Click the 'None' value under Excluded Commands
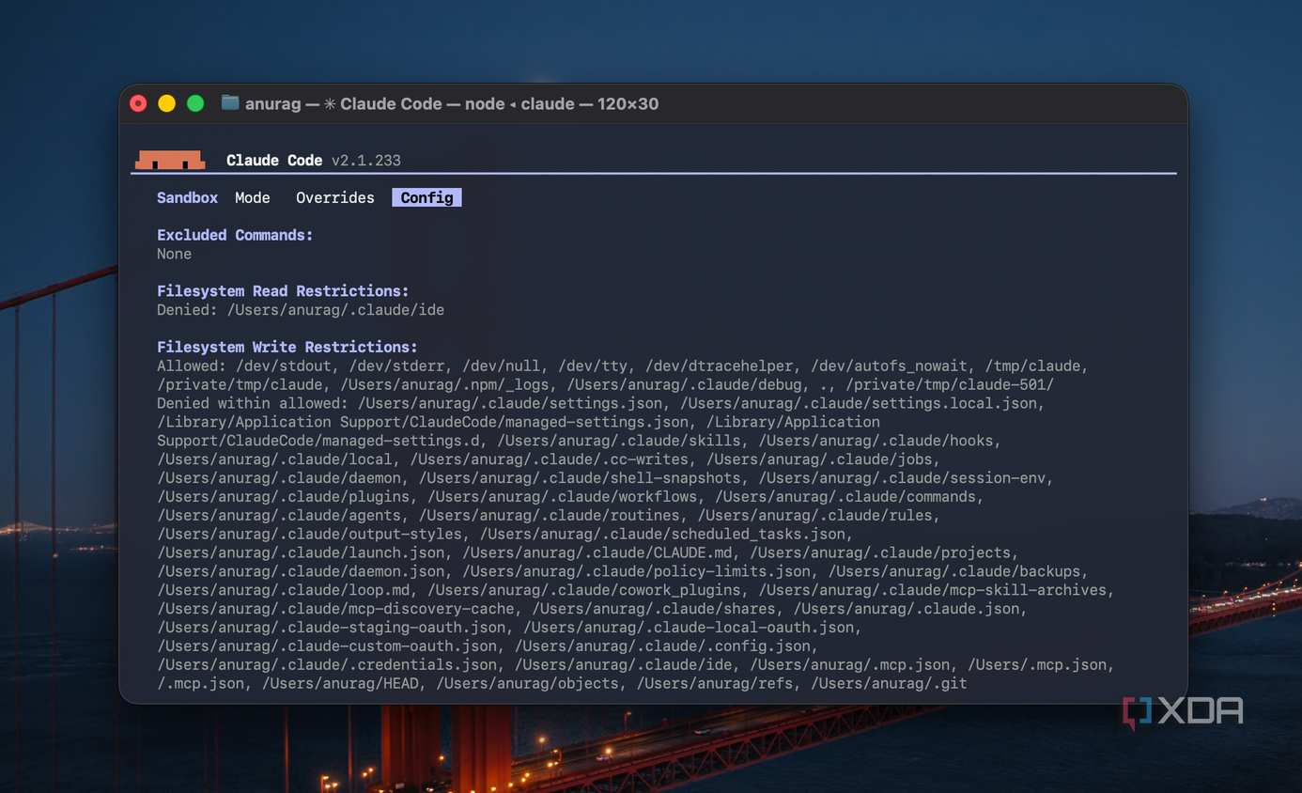This screenshot has width=1302, height=793. tap(175, 254)
